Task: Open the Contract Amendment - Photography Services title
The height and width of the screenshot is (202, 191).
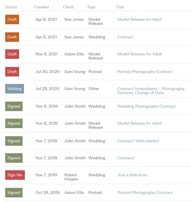Action: [151, 91]
